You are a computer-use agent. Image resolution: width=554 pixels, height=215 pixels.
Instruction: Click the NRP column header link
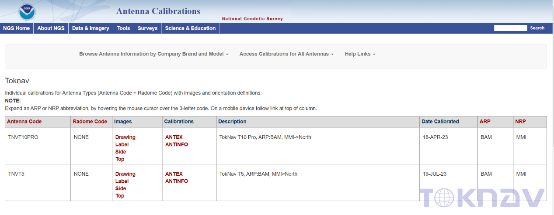[x=520, y=122]
